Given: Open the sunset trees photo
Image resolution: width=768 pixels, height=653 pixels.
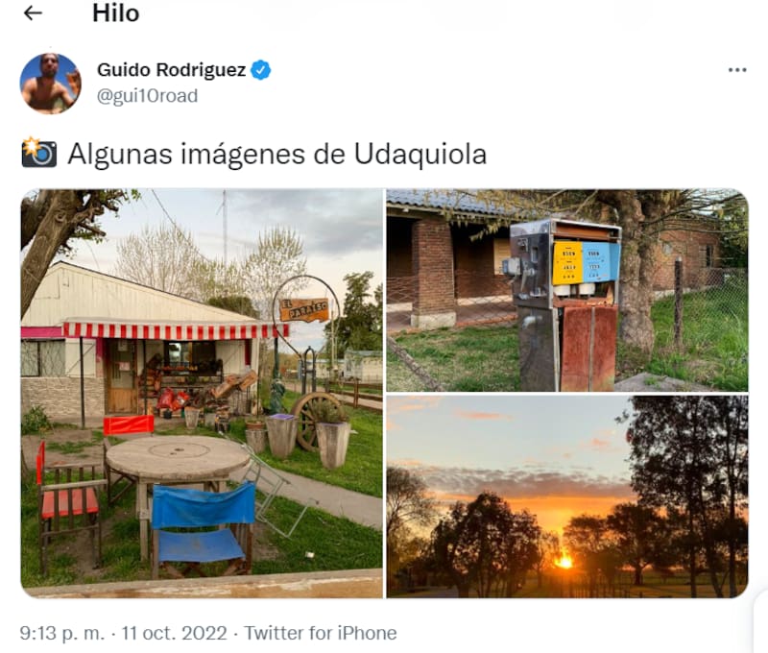Looking at the screenshot, I should [567, 496].
